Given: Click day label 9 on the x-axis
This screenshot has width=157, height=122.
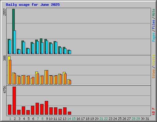Looking at the screenshot, I should pos(47,119).
